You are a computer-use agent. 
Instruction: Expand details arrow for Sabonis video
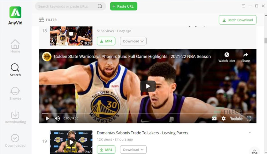(250, 132)
